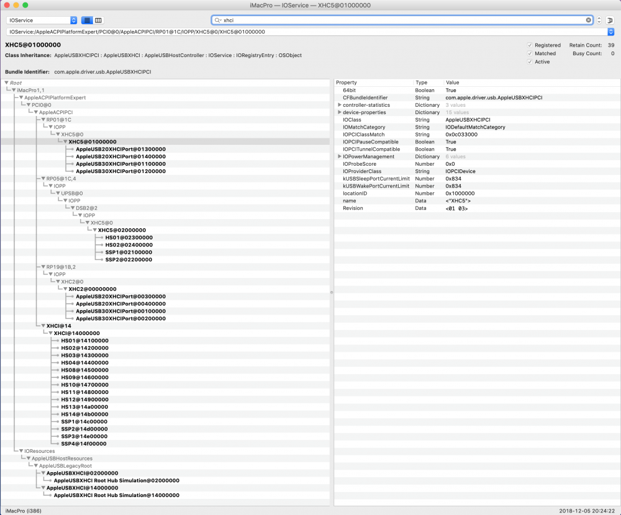
Task: Select Root Hub Simulation@14000000
Action: tap(117, 495)
